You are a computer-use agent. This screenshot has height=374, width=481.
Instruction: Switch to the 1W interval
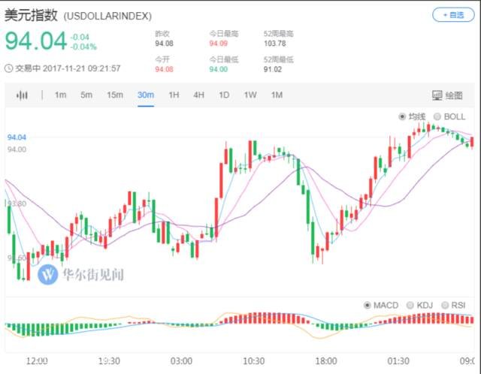click(x=250, y=95)
